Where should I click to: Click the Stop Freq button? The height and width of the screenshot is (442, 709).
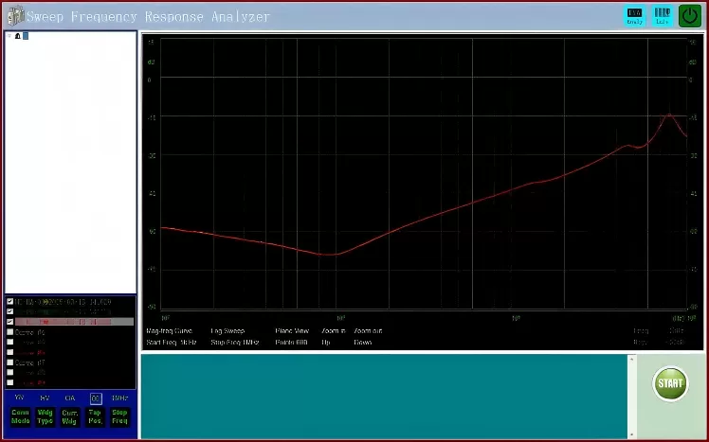tap(119, 416)
